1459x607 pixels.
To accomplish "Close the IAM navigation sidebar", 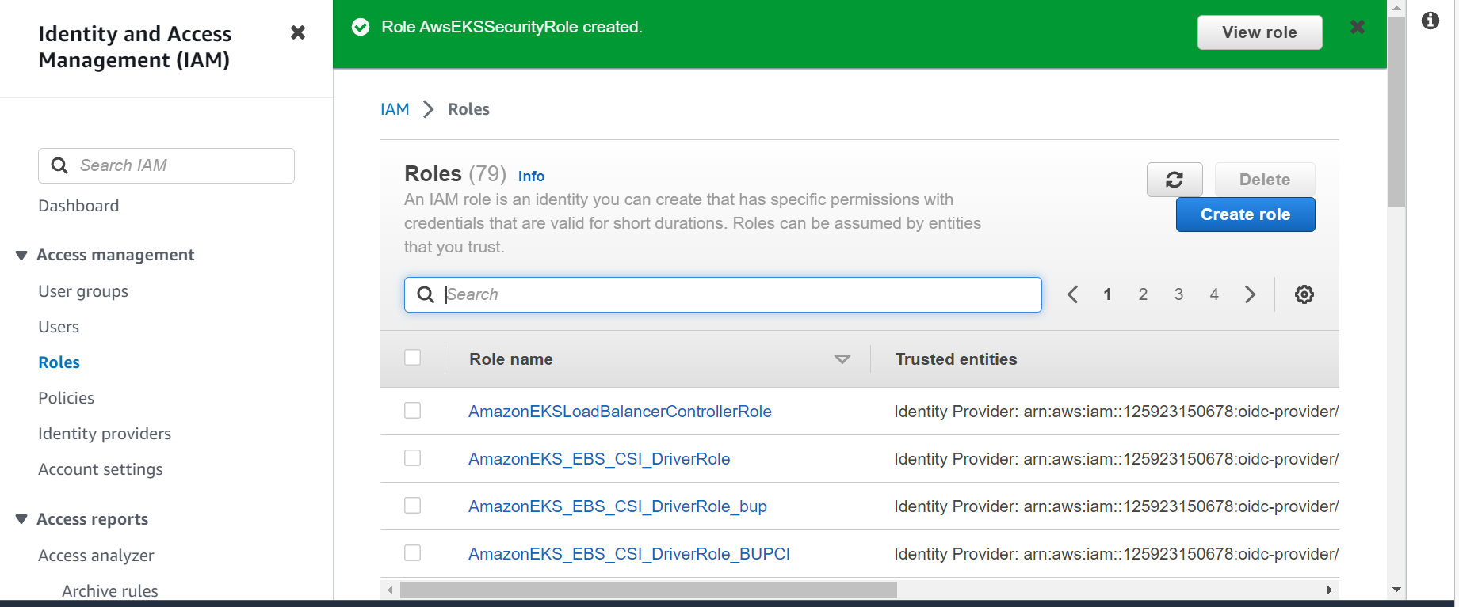I will pyautogui.click(x=298, y=32).
